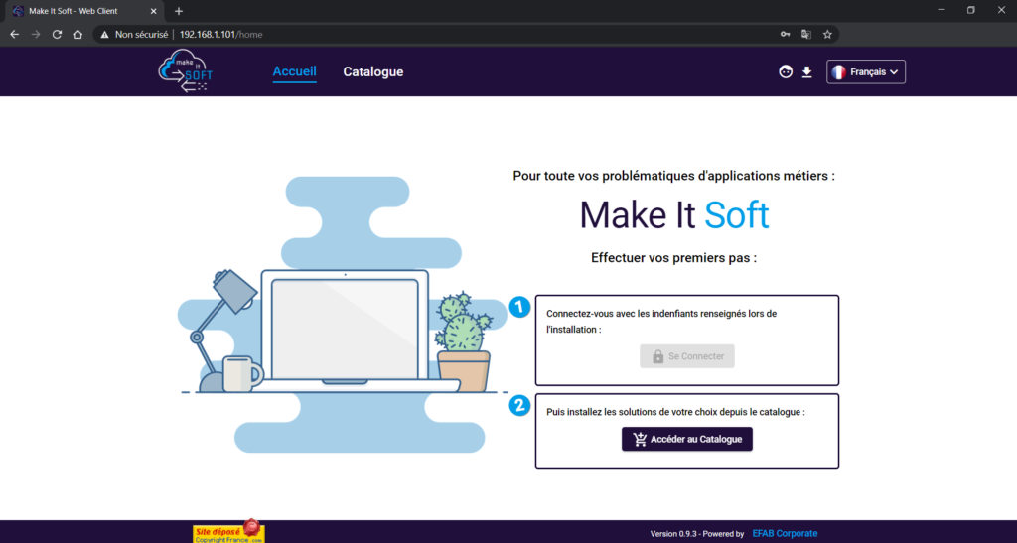Open the Catalogue tab

pos(373,71)
